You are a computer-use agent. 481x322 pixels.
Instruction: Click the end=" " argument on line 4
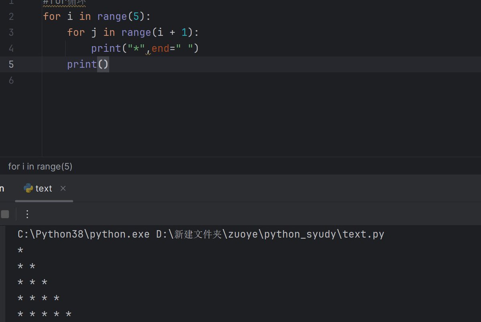(172, 49)
